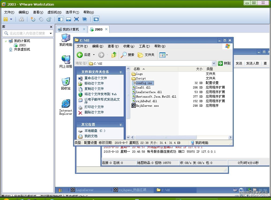Open VMware 帮助(H) menu
Screen dimensions: 271x200
click(88, 12)
